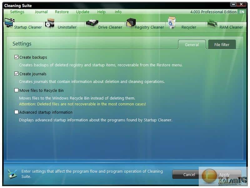Open the RAM Cleaner label
This screenshot has width=250, height=188.
(x=231, y=27)
